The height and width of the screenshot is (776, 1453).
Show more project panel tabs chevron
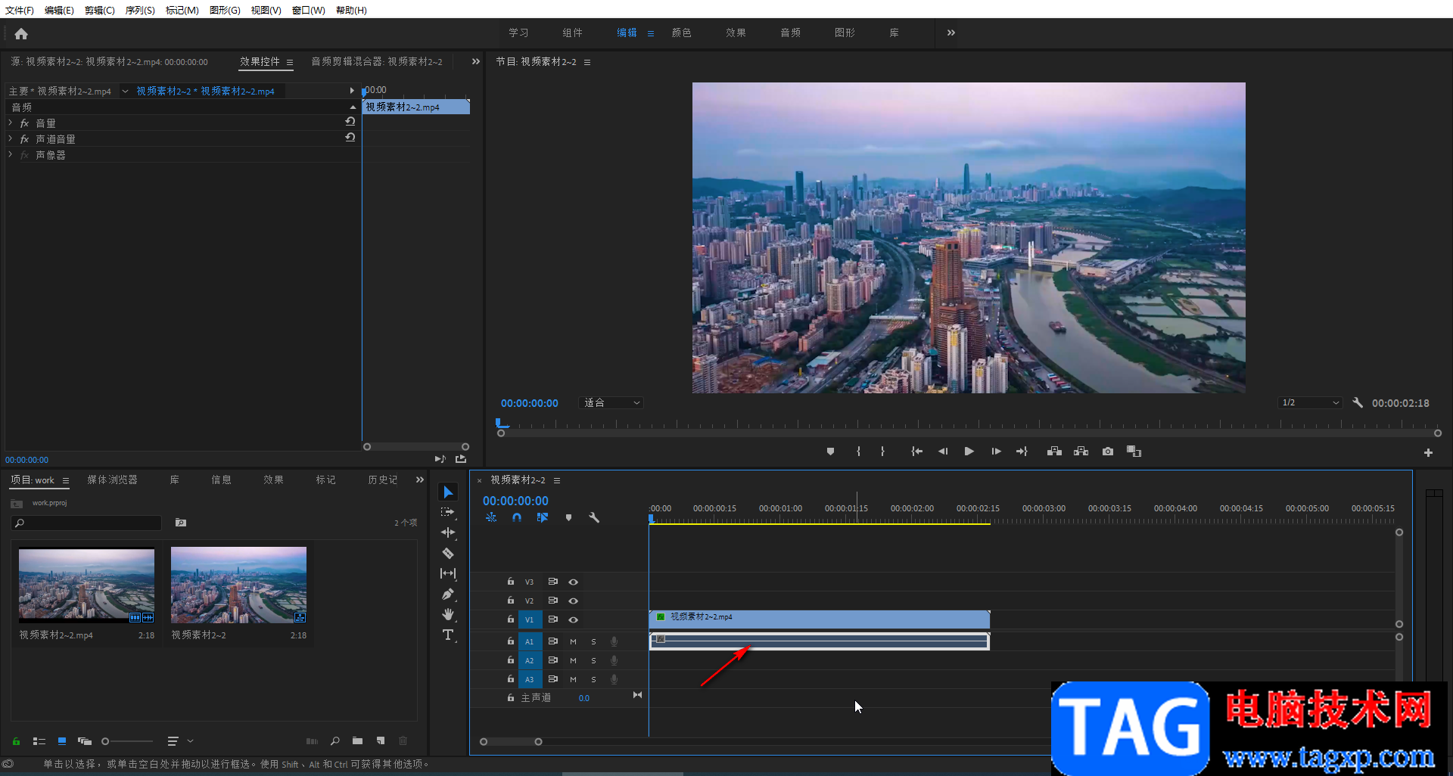pos(420,480)
